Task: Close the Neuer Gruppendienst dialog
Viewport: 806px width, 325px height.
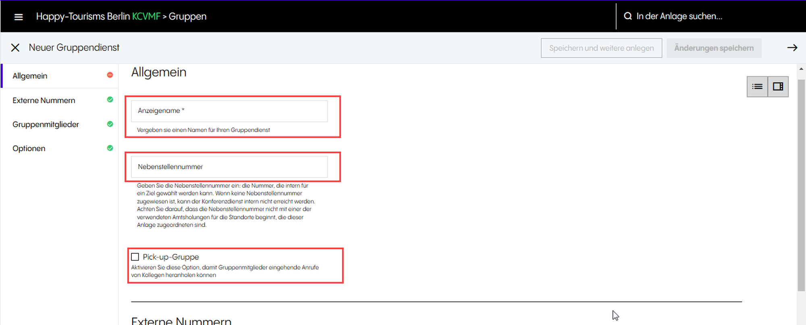Action: coord(15,48)
